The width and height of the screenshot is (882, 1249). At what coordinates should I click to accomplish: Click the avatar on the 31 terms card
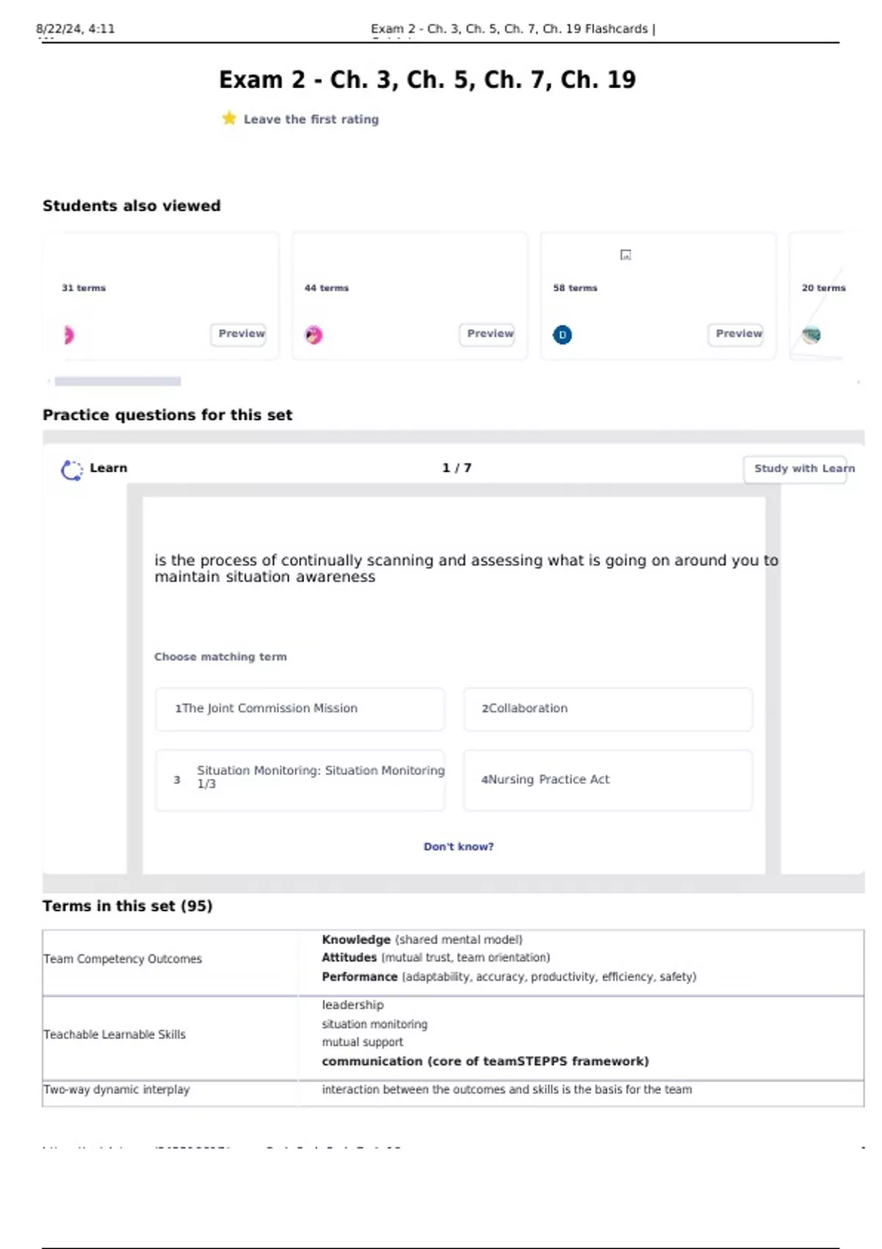pyautogui.click(x=68, y=335)
